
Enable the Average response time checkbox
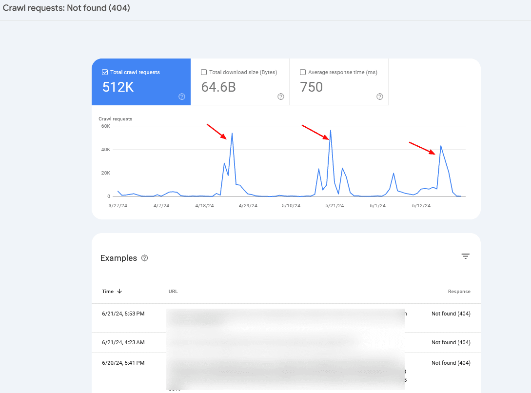pos(303,72)
